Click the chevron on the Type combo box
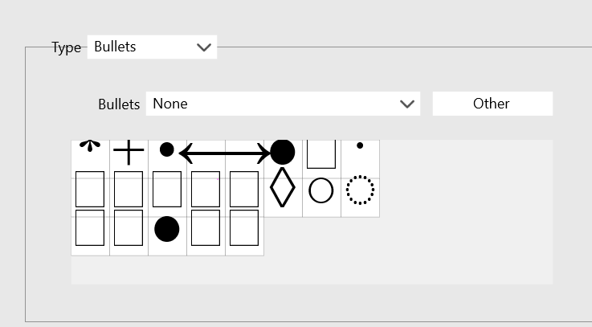 [x=204, y=47]
